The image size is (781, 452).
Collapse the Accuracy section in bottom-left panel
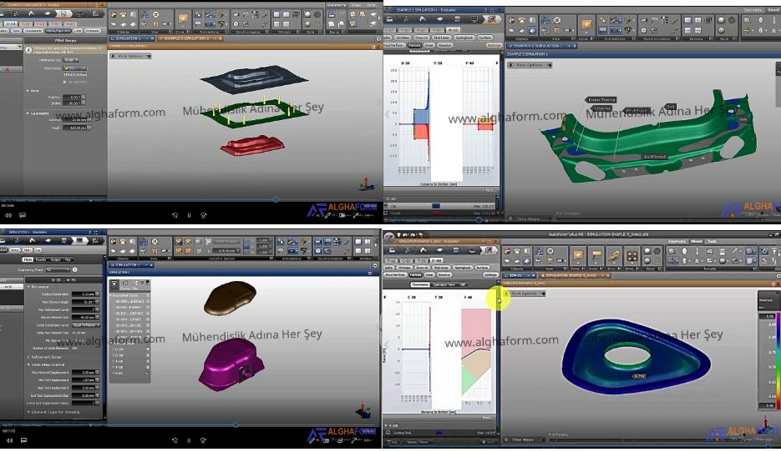click(28, 287)
